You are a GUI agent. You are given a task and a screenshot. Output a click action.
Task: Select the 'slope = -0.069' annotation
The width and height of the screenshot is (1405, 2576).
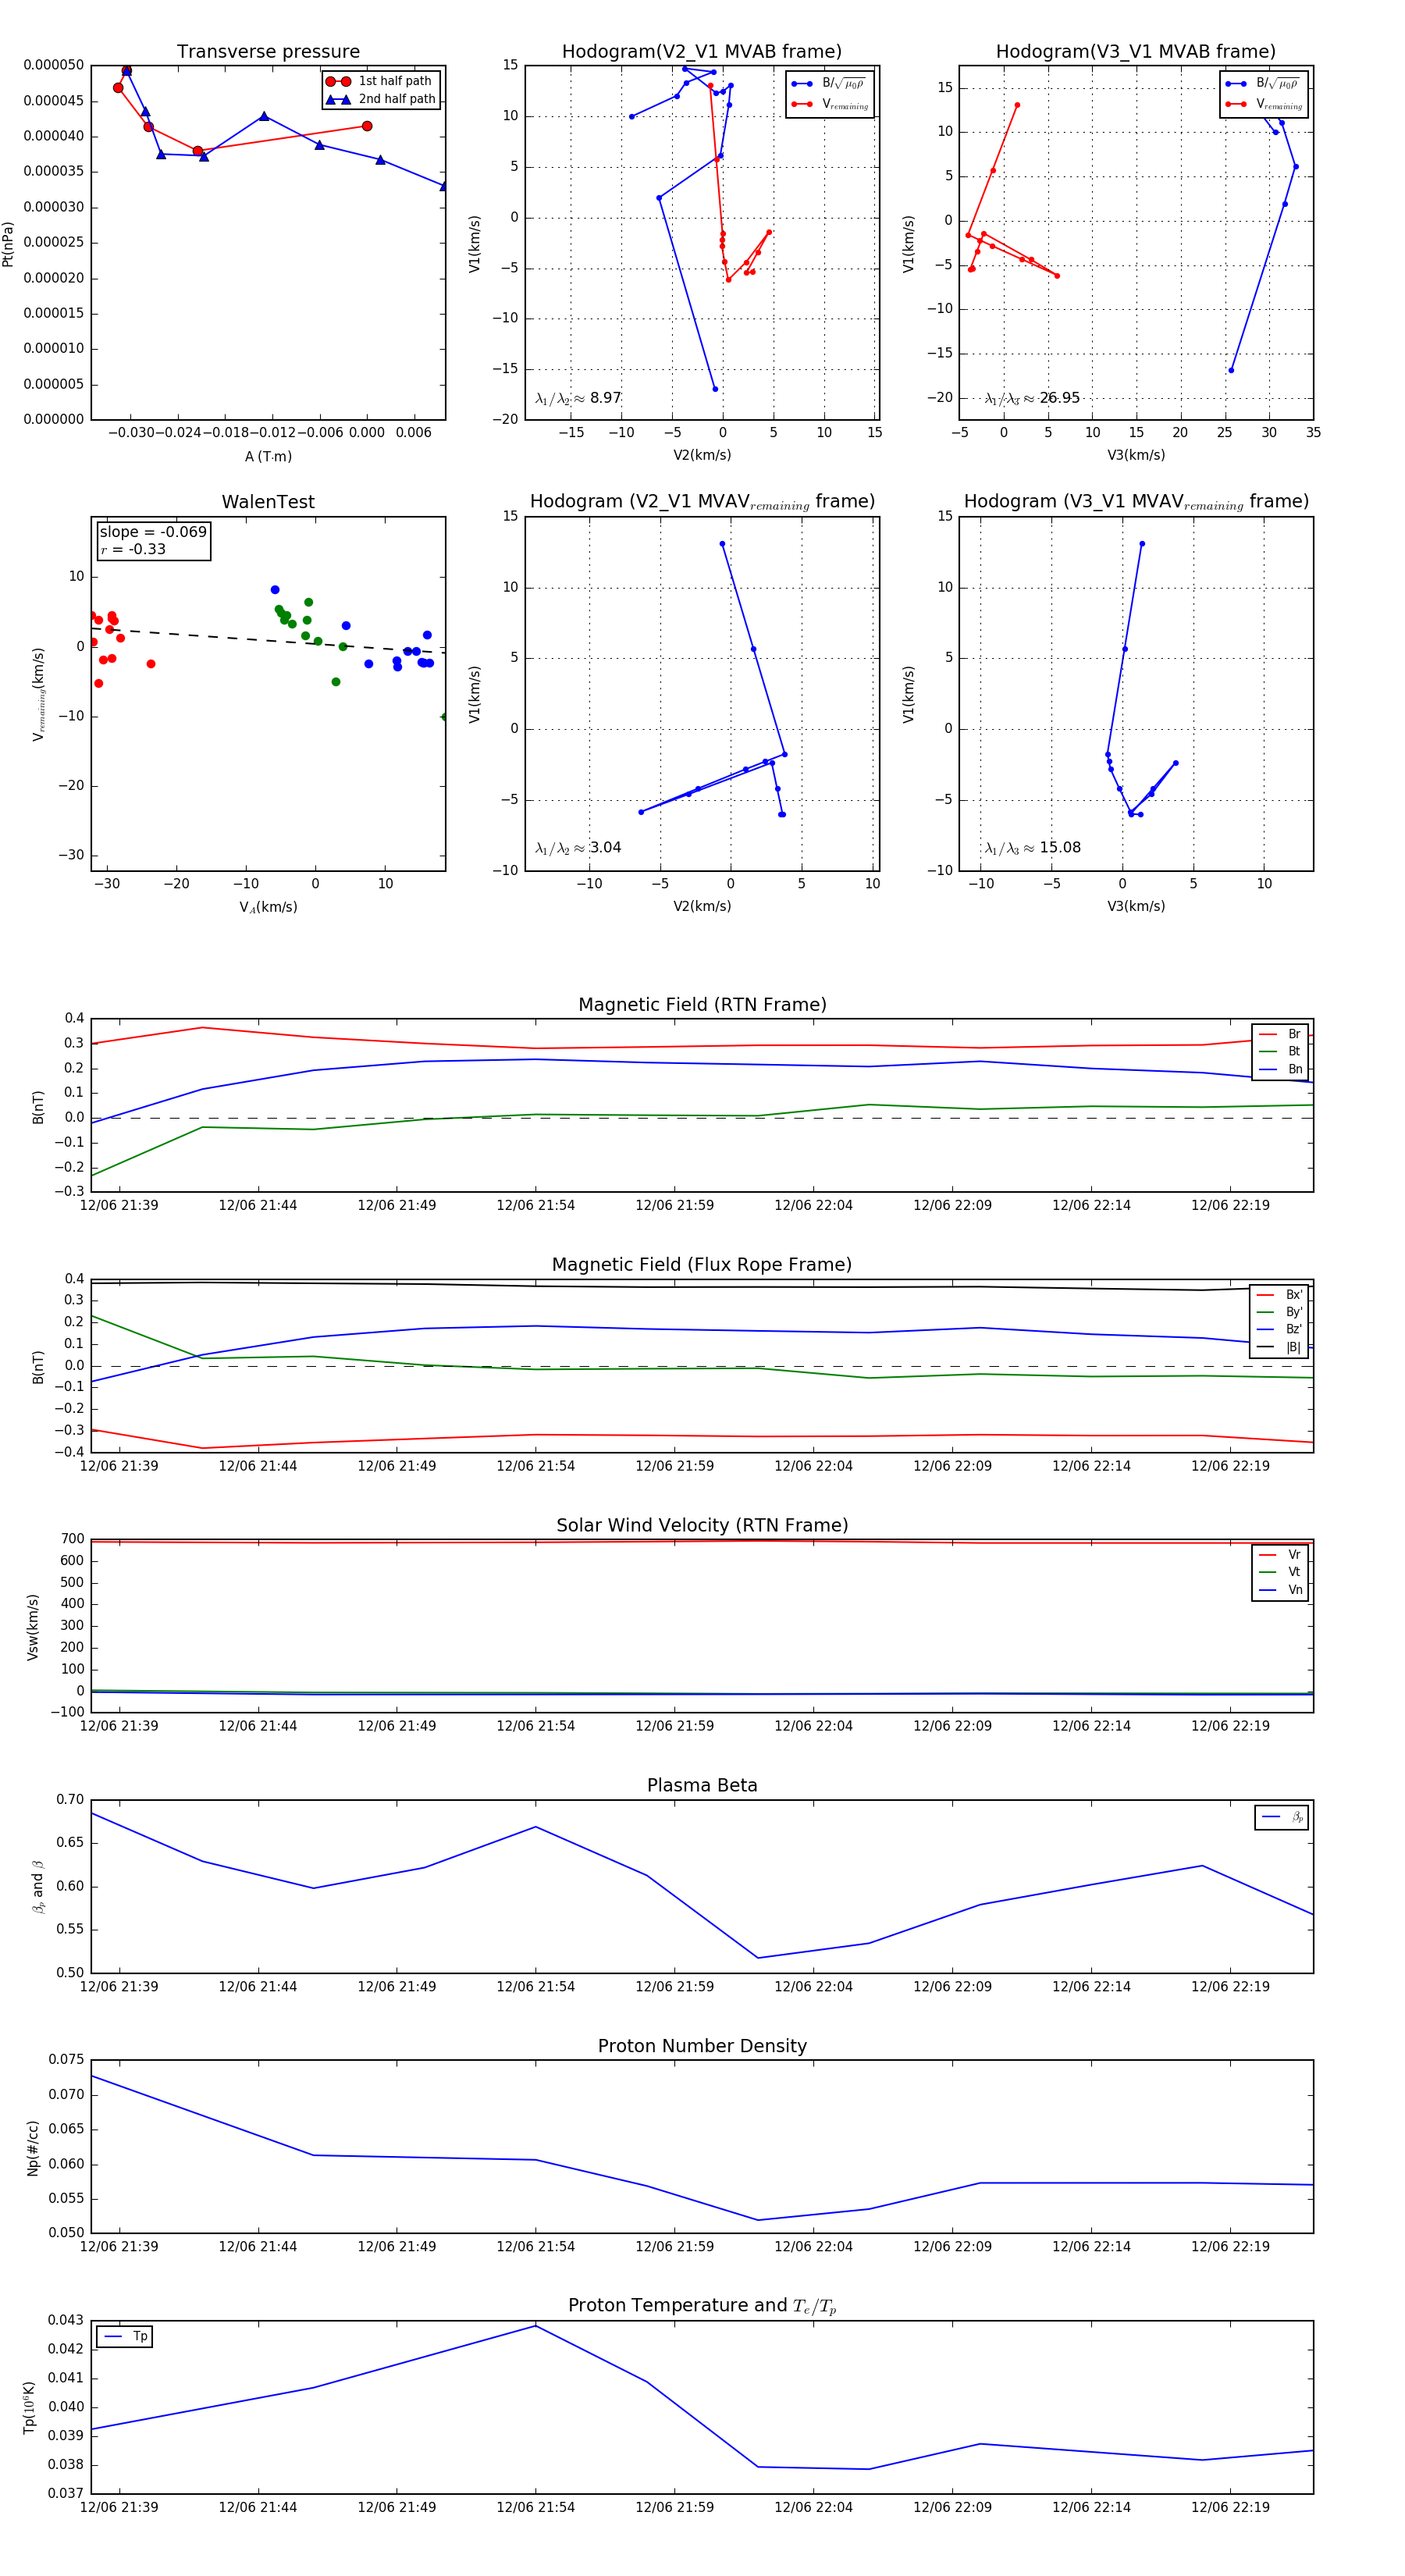pos(153,532)
